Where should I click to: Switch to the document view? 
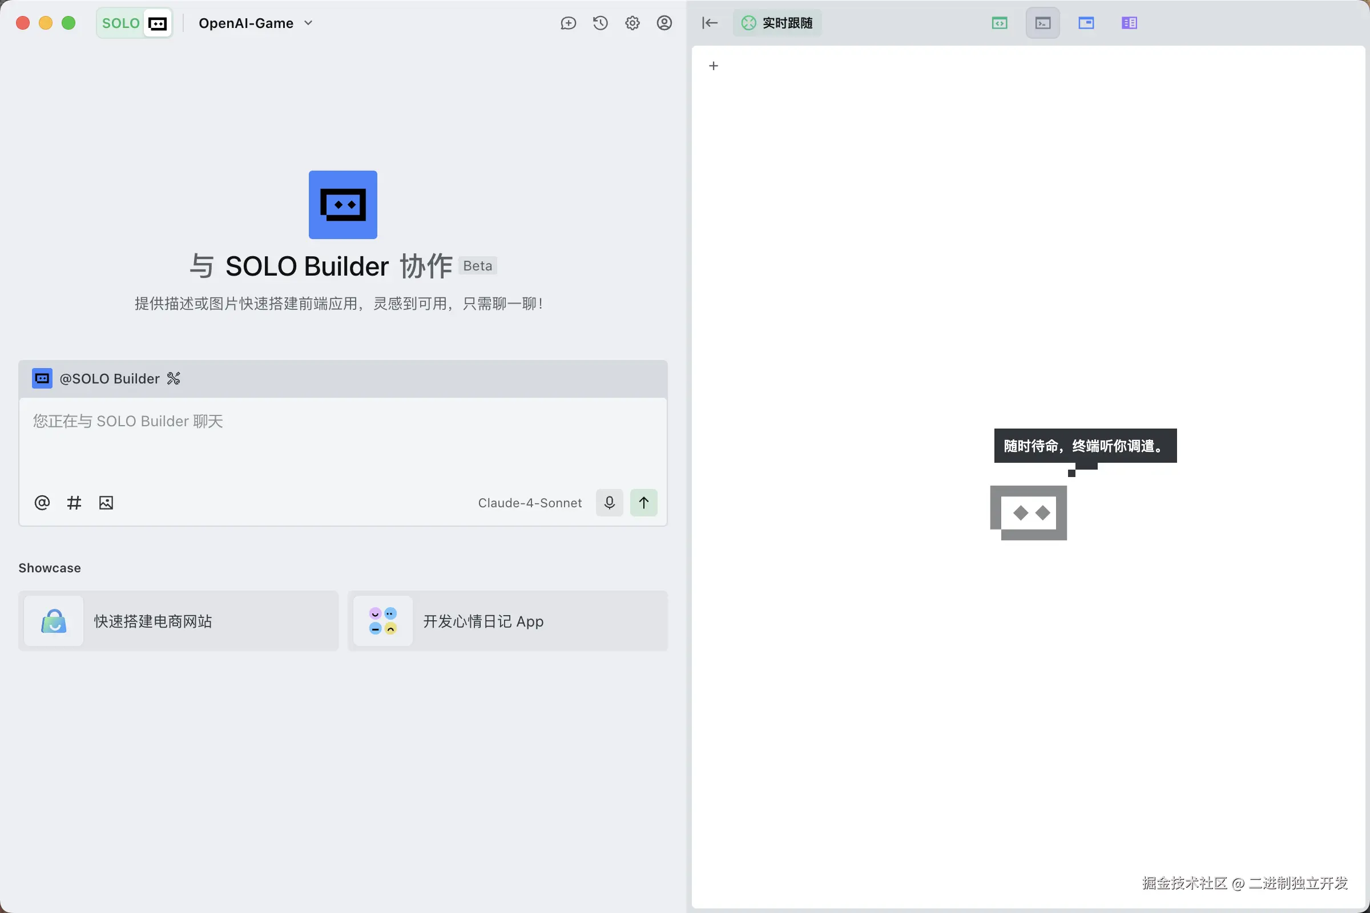(1129, 23)
